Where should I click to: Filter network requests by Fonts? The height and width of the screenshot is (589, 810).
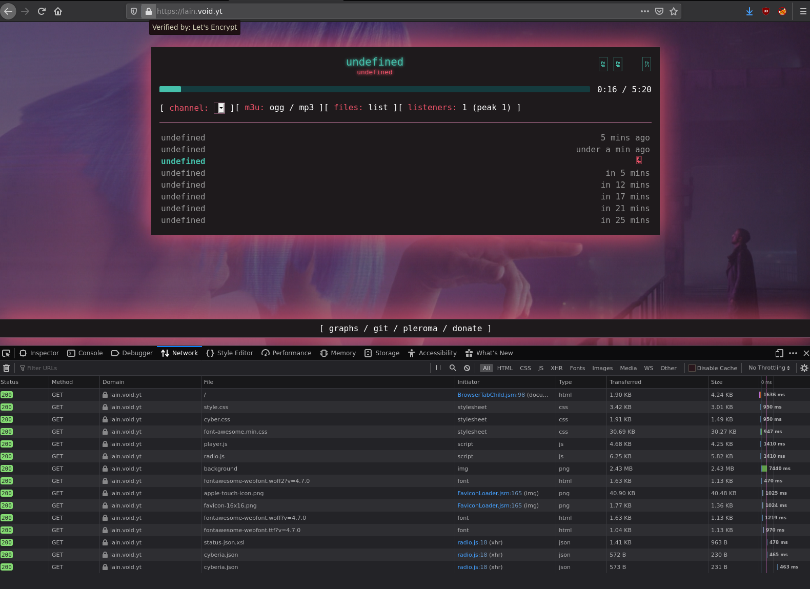pos(577,368)
